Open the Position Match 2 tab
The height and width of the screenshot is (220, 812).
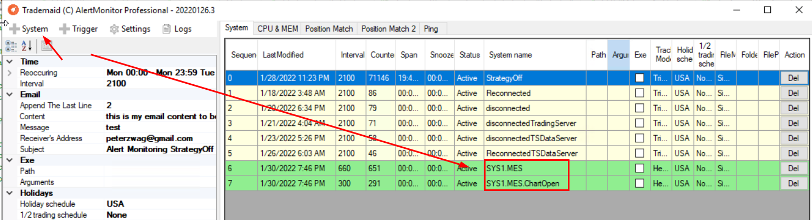pyautogui.click(x=388, y=28)
